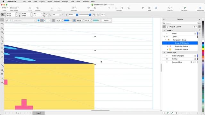Open the Snap To dropdown
Image resolution: width=205 pixels, height=115 pixels.
[x=170, y=8]
